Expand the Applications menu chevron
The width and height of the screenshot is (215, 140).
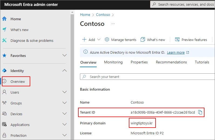[65, 124]
